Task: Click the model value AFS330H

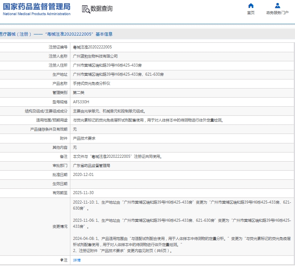Action: click(81, 102)
